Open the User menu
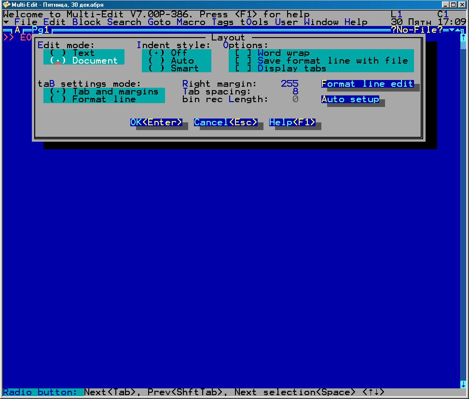The image size is (469, 399). tap(286, 22)
